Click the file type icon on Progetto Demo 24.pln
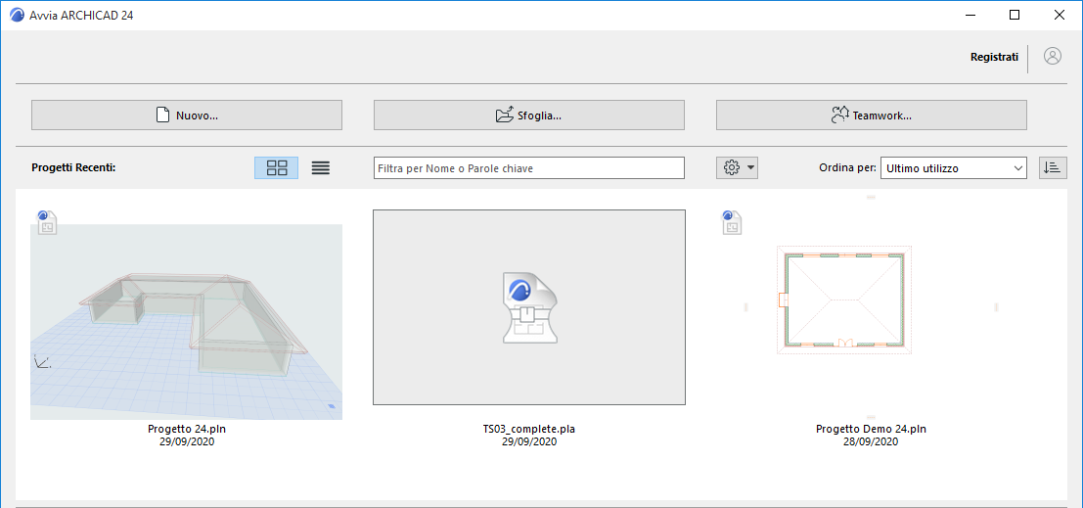 [x=732, y=222]
